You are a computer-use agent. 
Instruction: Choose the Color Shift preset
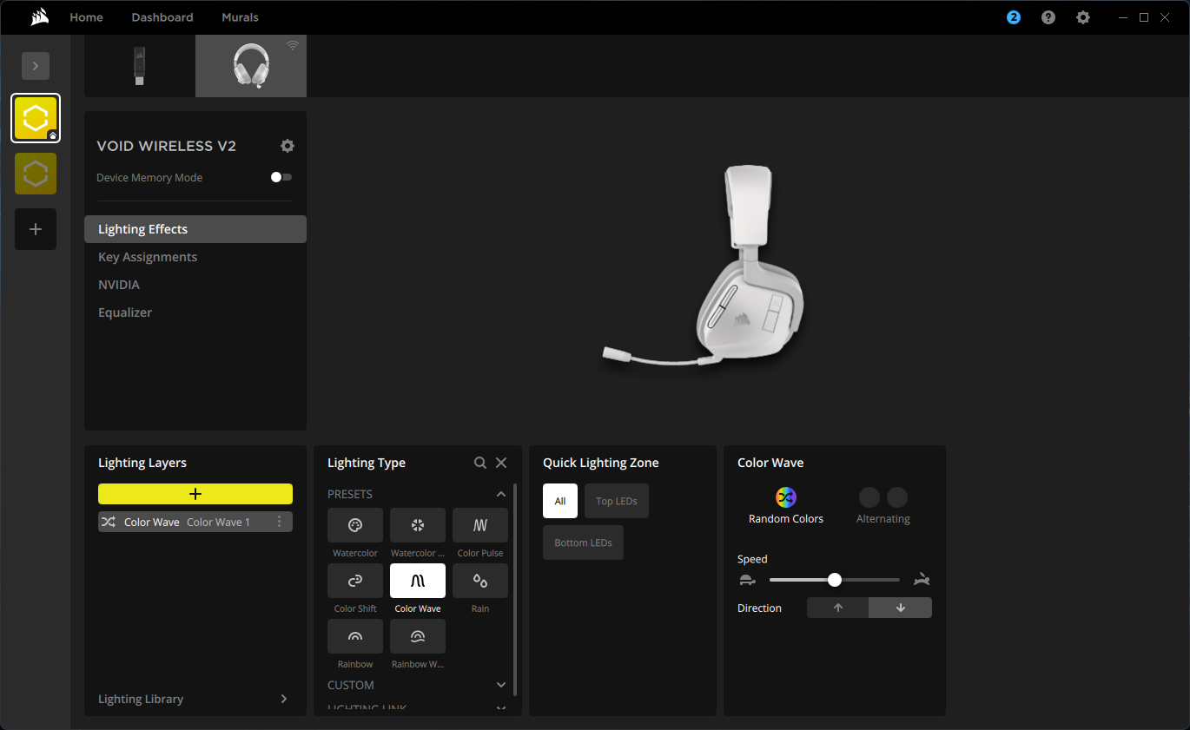[355, 581]
